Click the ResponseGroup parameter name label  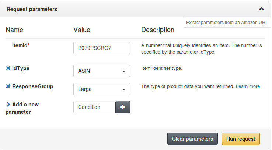(x=32, y=86)
